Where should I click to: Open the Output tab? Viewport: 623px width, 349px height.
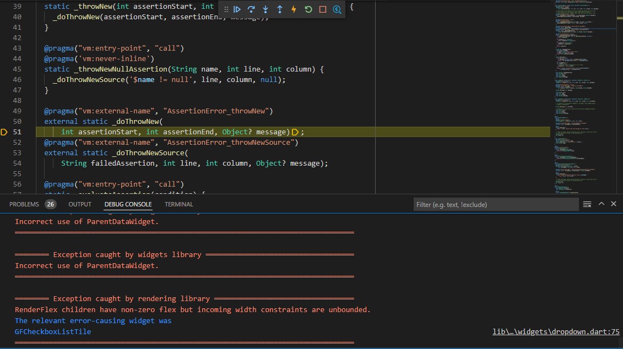tap(80, 204)
